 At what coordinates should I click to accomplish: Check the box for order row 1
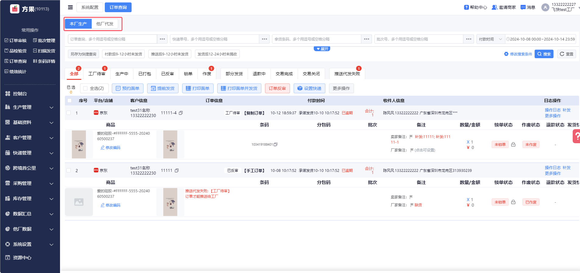(69, 113)
